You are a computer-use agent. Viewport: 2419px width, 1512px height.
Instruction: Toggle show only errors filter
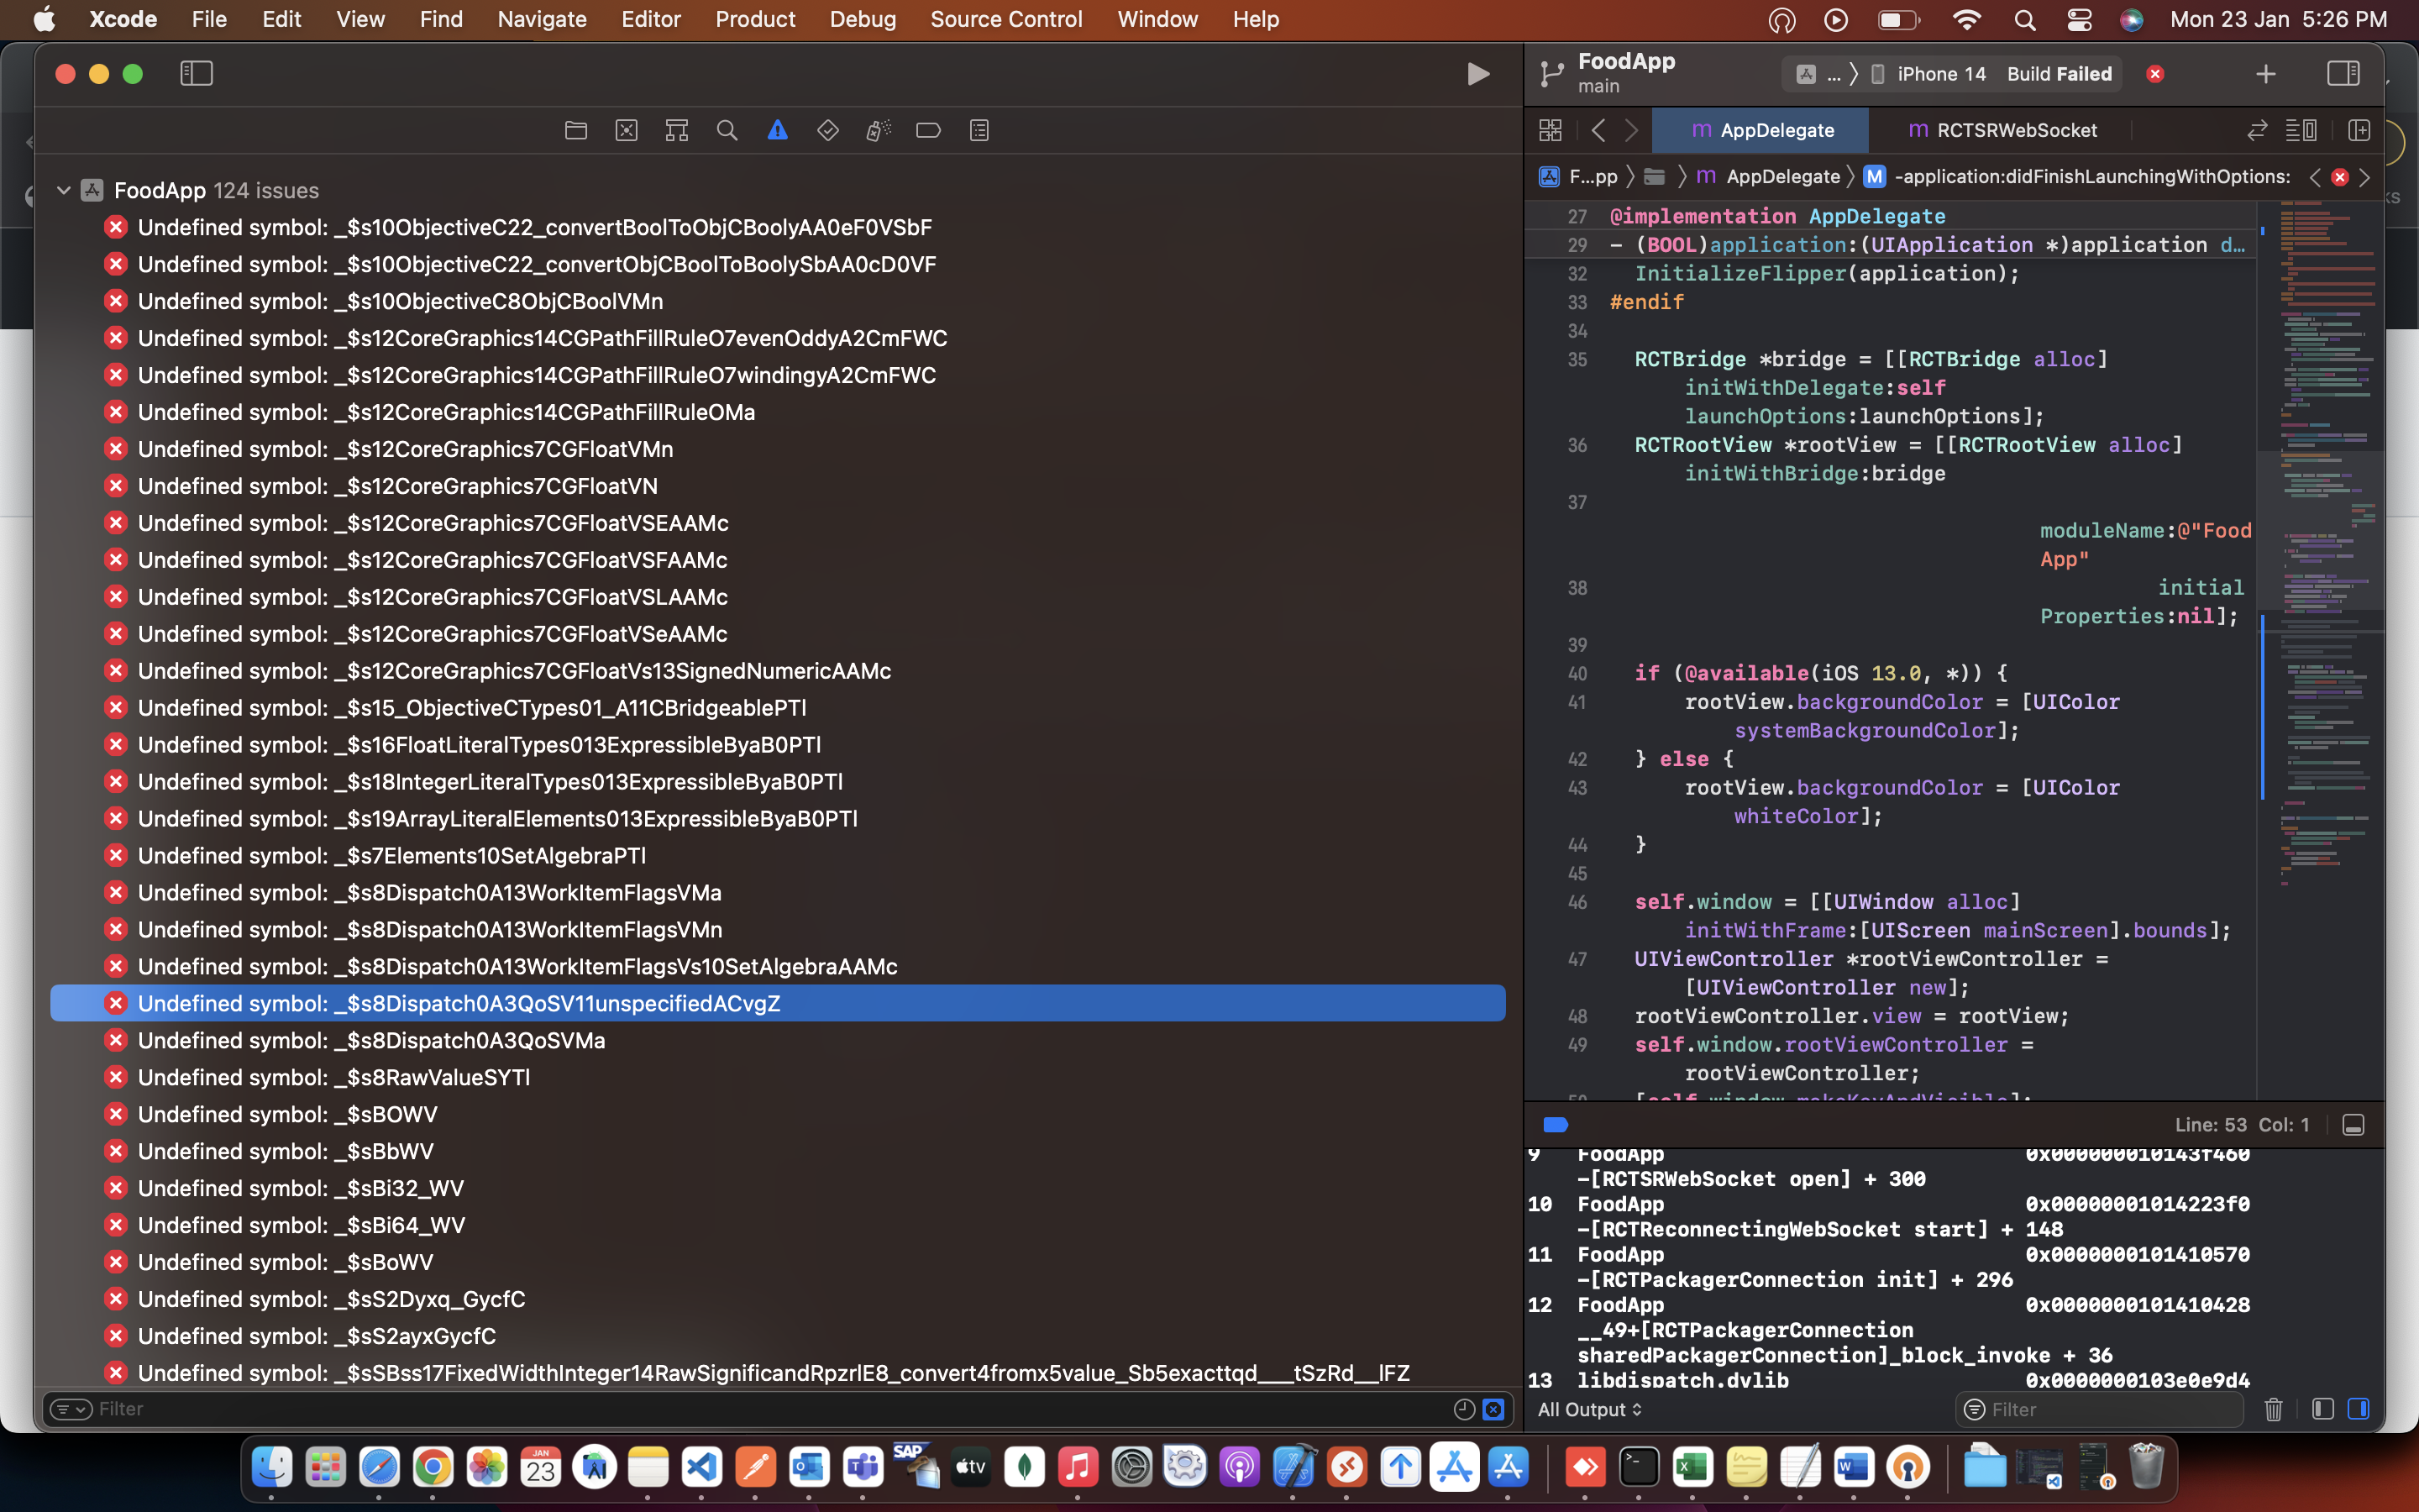(1493, 1409)
